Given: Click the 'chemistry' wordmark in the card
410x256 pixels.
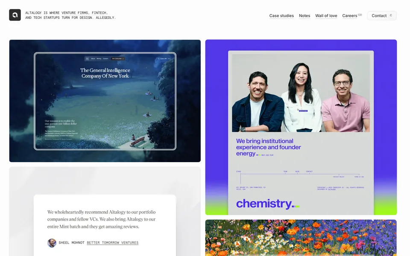Looking at the screenshot, I should tap(267, 204).
